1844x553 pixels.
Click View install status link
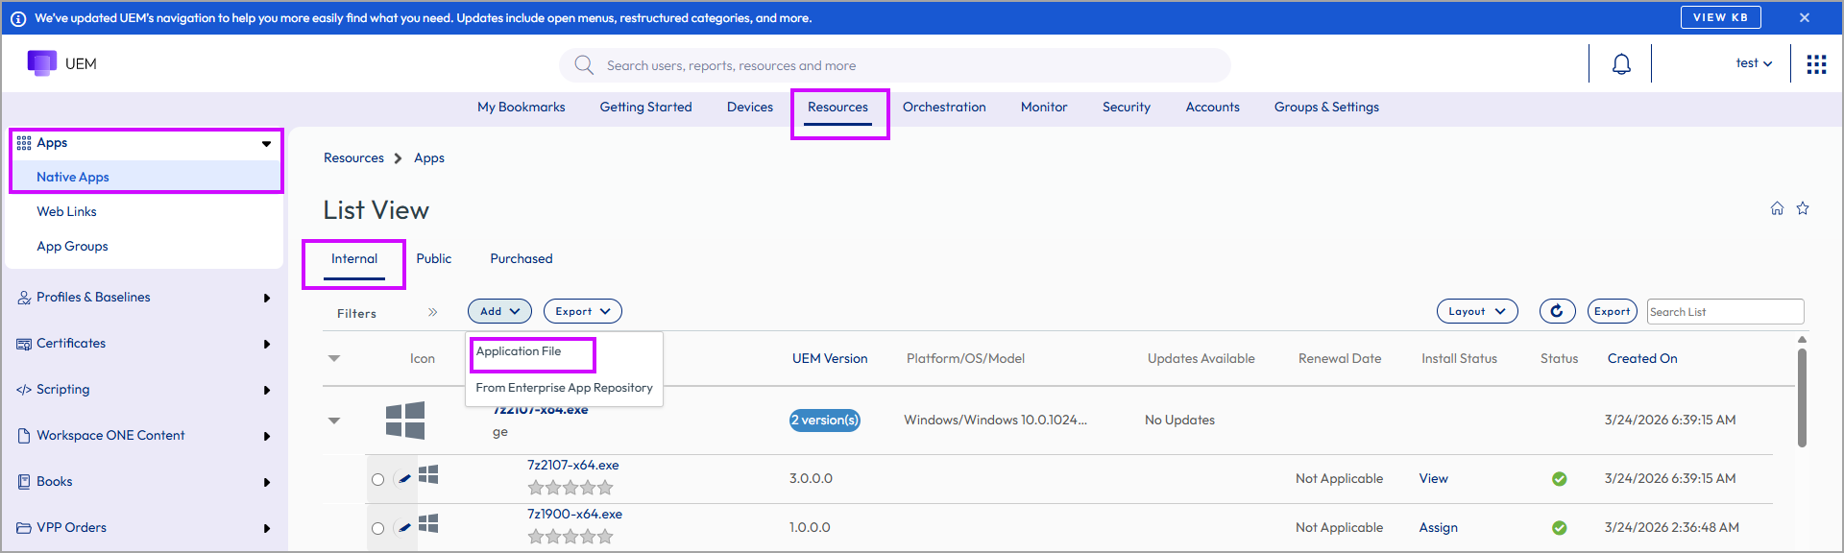coord(1434,479)
